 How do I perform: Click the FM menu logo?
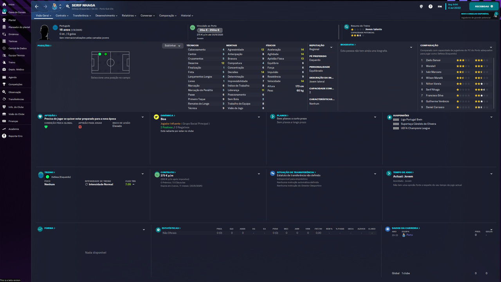(440, 7)
